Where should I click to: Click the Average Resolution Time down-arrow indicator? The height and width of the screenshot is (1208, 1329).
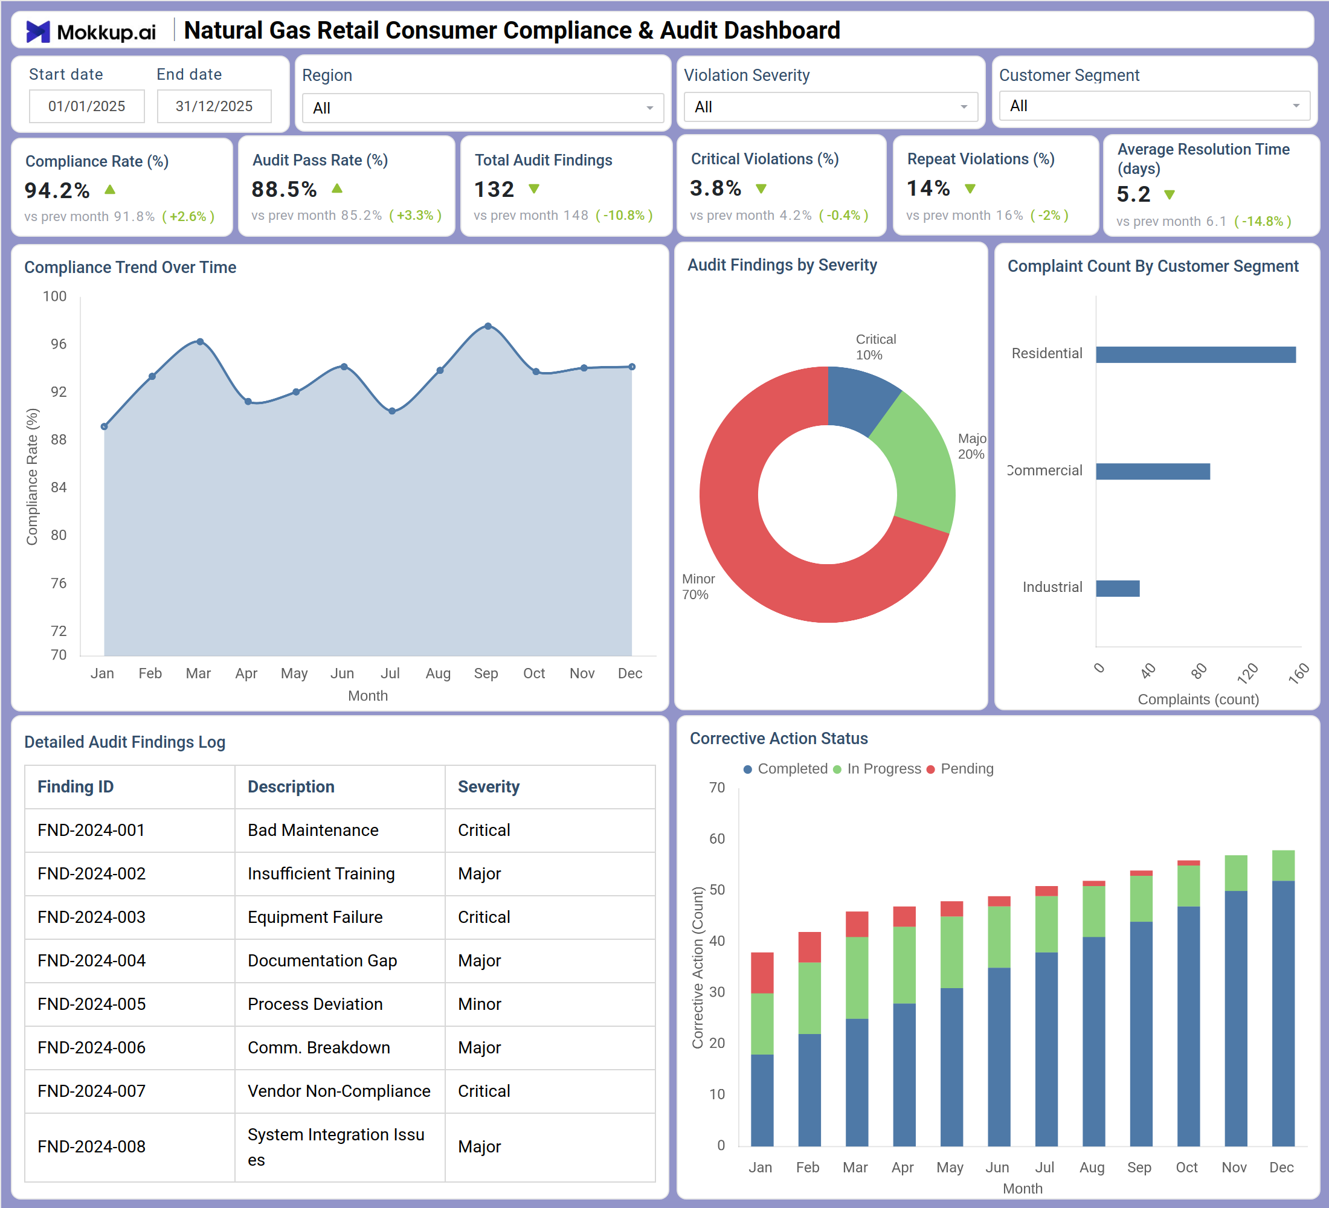tap(1169, 194)
